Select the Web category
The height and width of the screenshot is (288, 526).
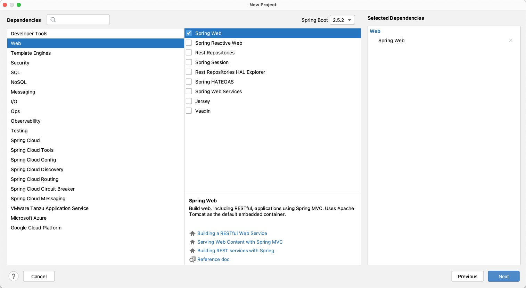(96, 43)
